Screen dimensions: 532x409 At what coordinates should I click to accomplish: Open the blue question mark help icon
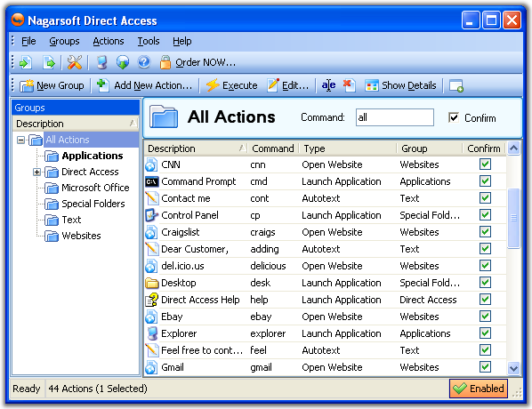pos(144,62)
